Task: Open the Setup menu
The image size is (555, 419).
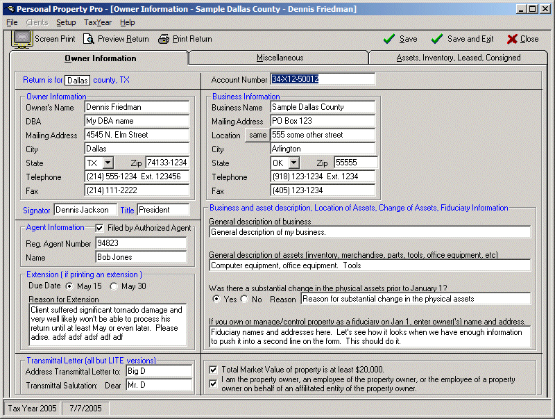Action: 66,22
